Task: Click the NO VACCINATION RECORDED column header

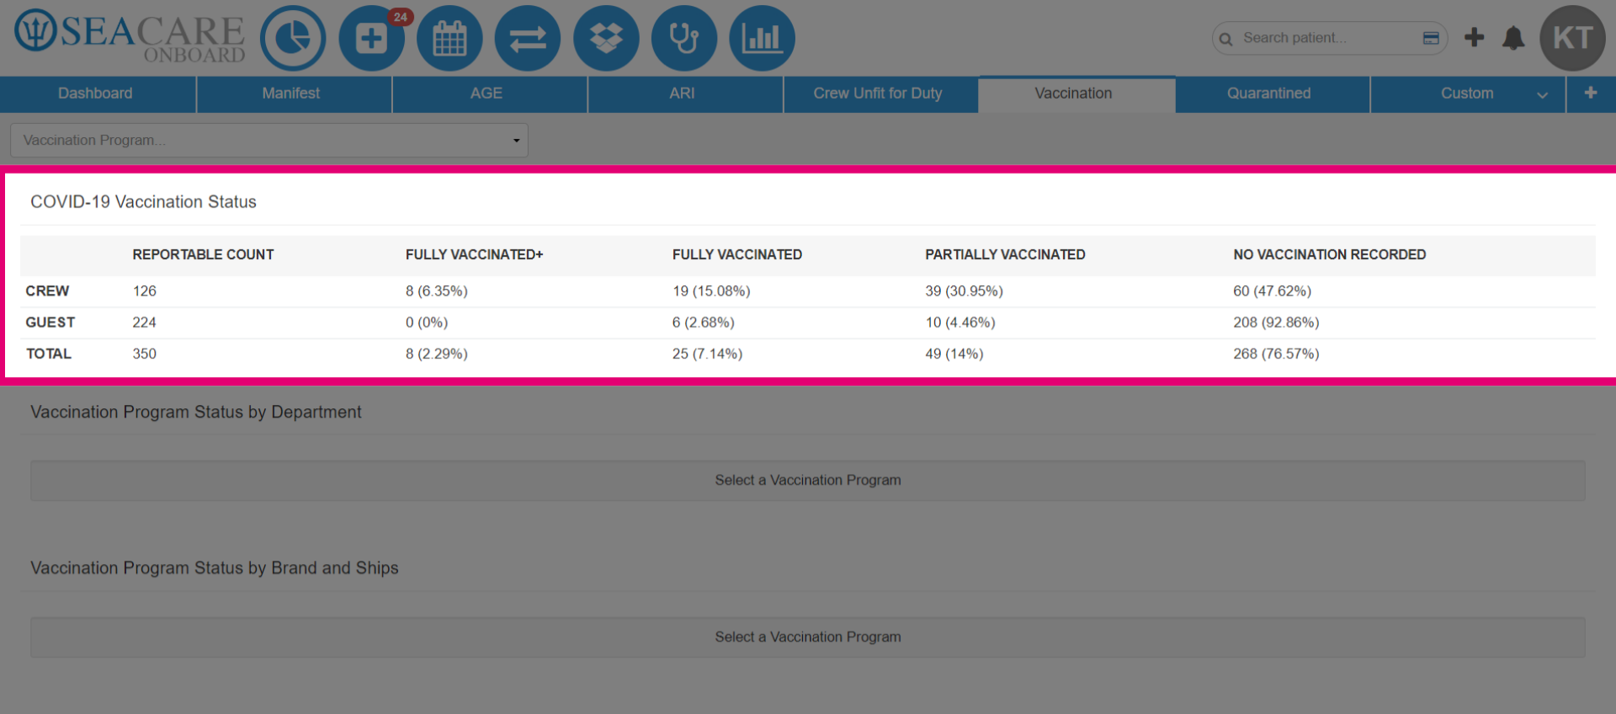Action: pyautogui.click(x=1330, y=254)
